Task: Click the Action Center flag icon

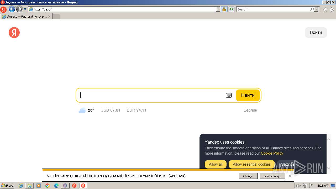Action: (311, 186)
